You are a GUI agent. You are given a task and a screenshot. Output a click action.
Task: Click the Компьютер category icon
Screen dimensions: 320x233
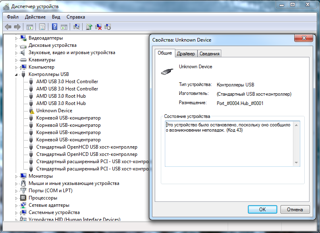[x=23, y=67]
